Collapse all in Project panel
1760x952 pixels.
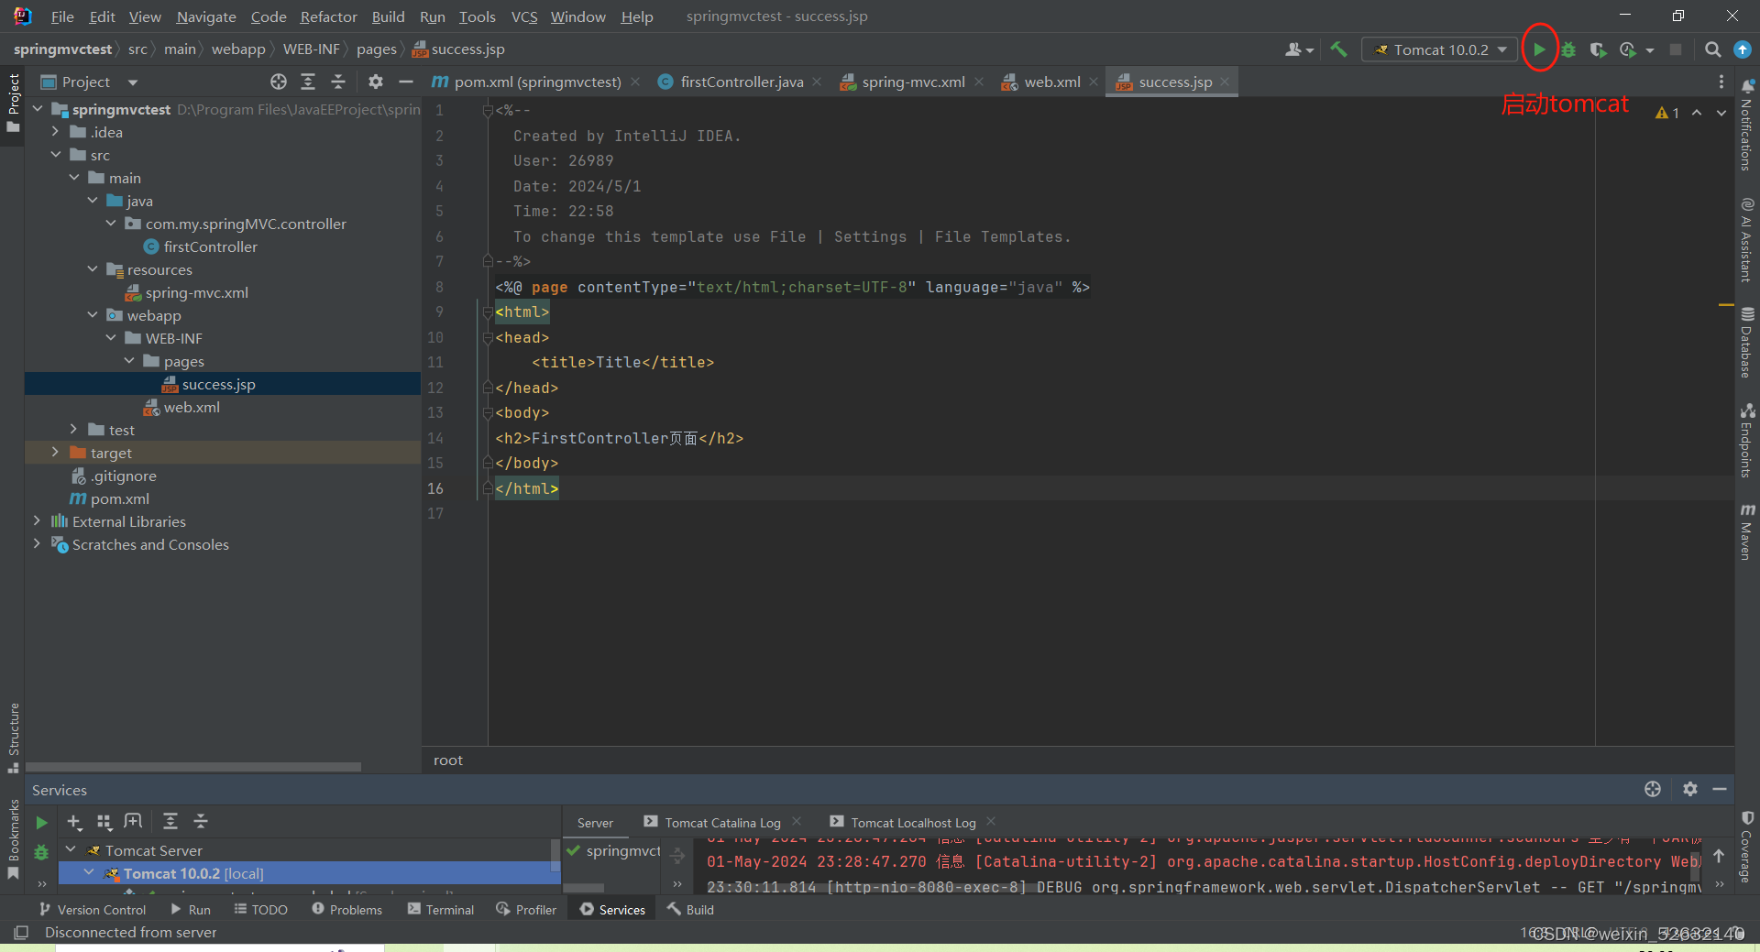(338, 82)
